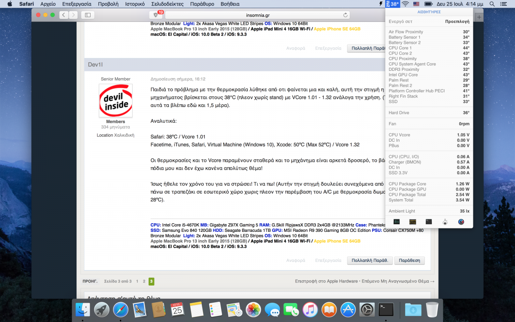
Task: Open Terminal icon in sensors panel footer
Action: [429, 222]
